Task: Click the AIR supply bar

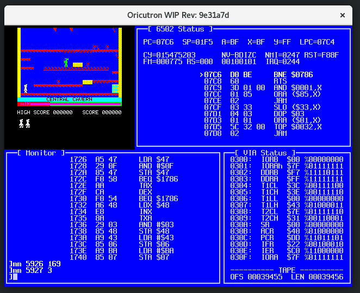Action: (70, 104)
